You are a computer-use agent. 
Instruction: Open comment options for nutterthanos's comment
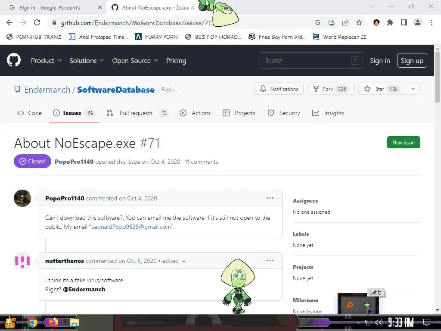[270, 261]
